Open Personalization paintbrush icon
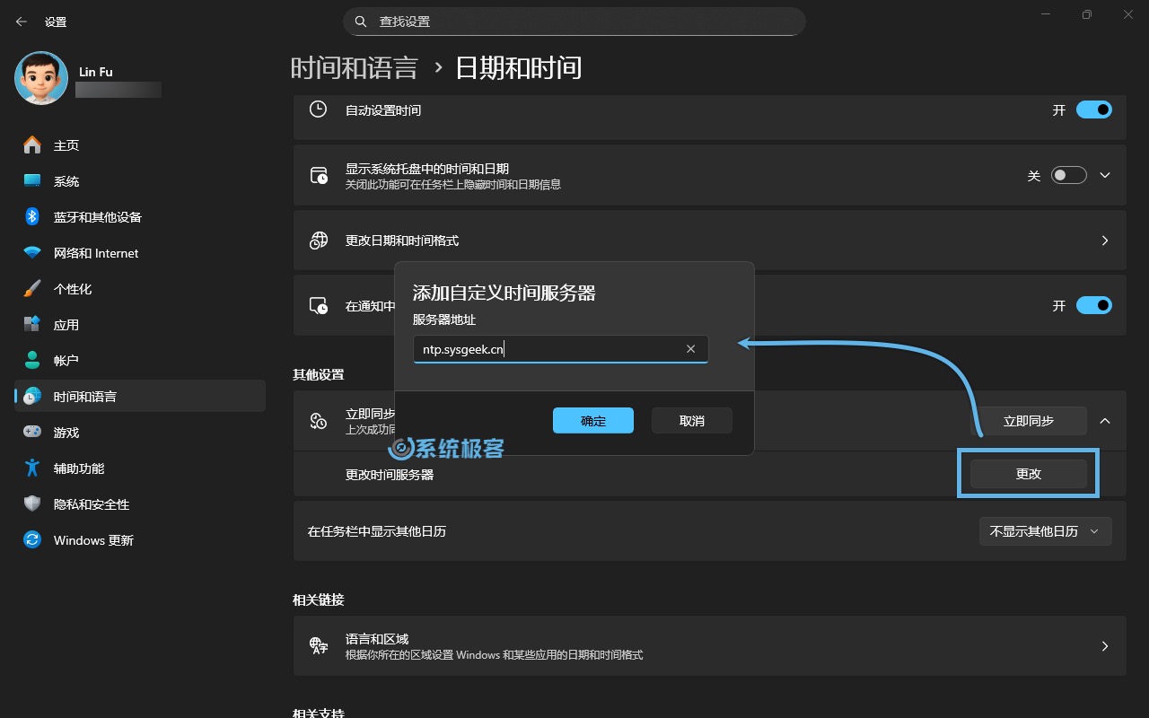 (32, 289)
